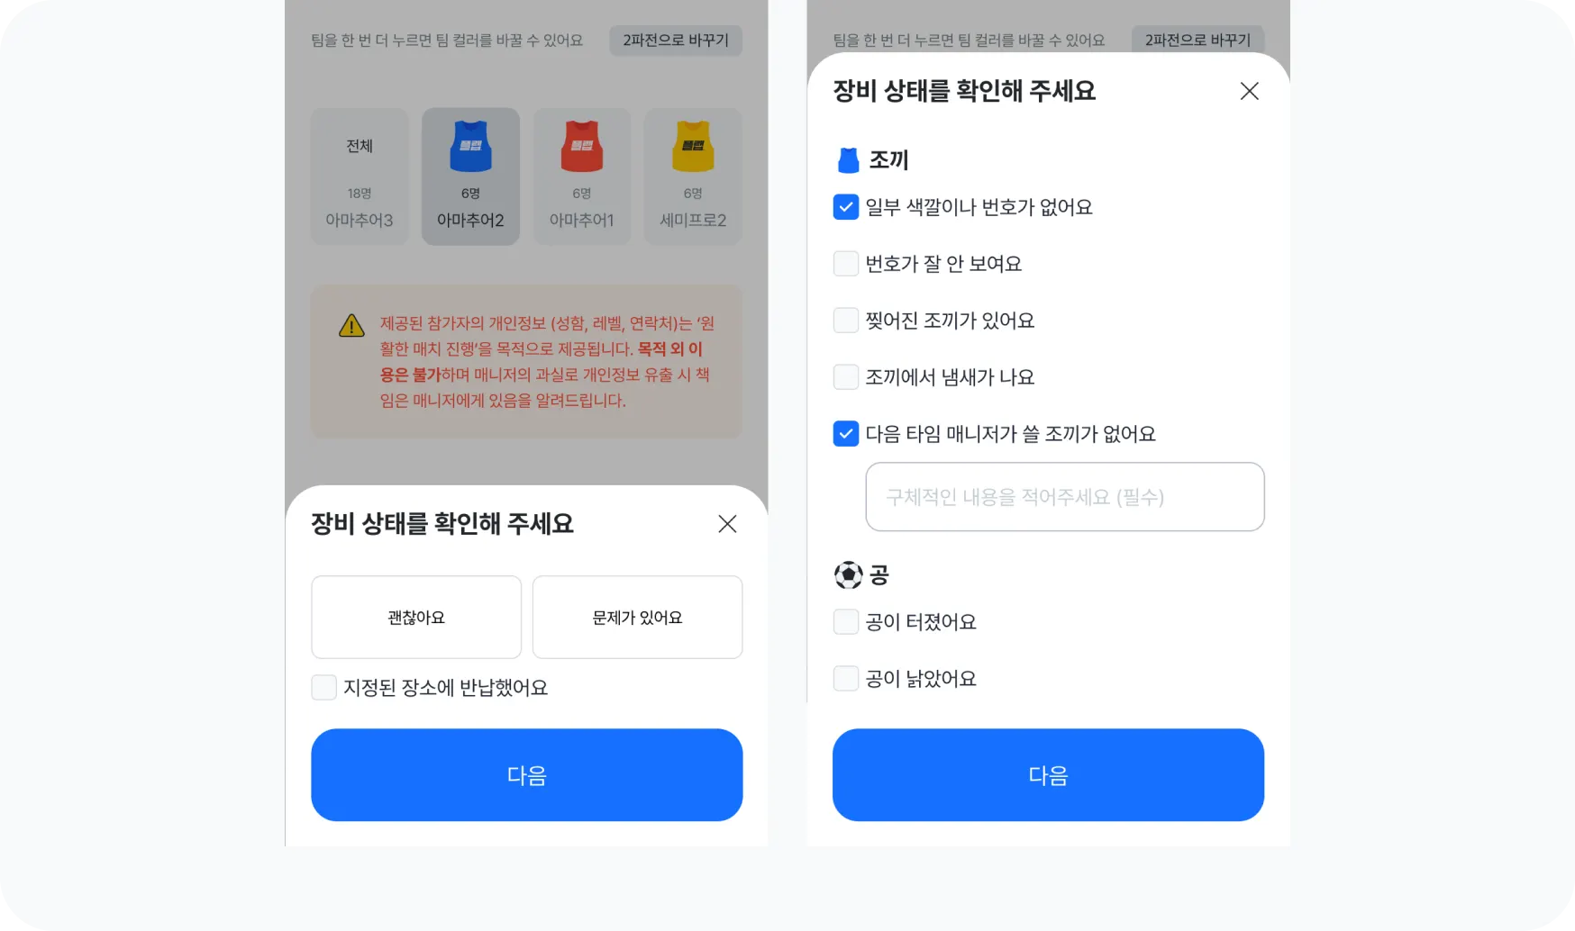
Task: Close the left equipment check sheet
Action: point(727,524)
